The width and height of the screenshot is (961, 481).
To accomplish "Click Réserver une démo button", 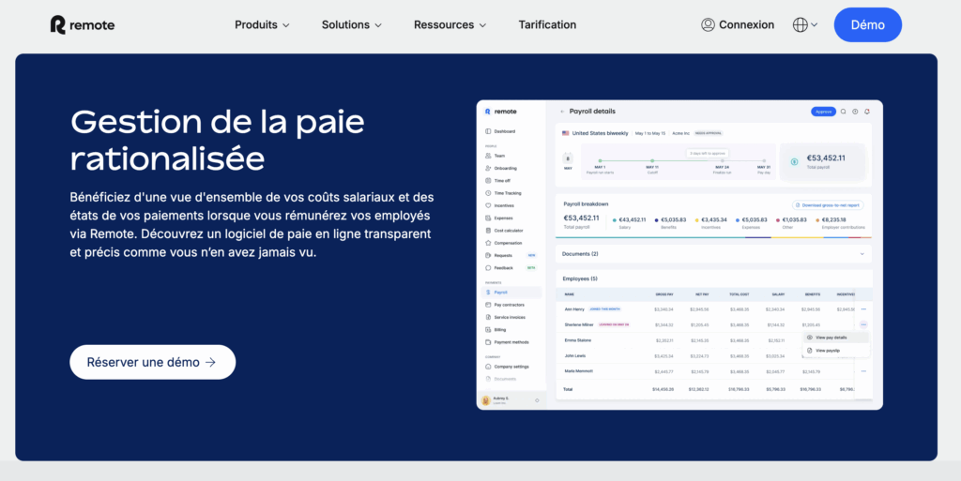I will click(153, 362).
